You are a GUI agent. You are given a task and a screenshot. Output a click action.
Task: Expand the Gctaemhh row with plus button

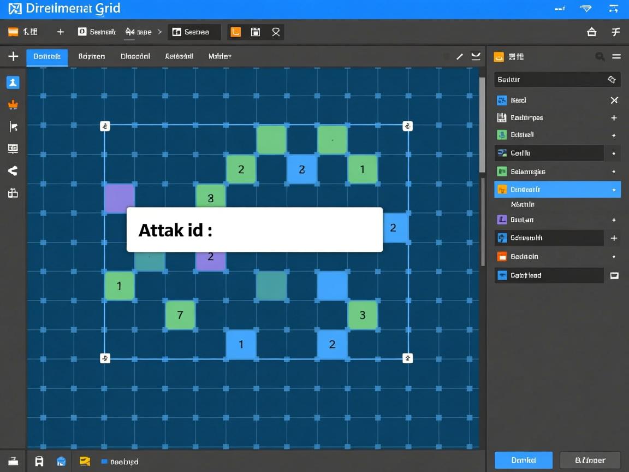(x=614, y=238)
